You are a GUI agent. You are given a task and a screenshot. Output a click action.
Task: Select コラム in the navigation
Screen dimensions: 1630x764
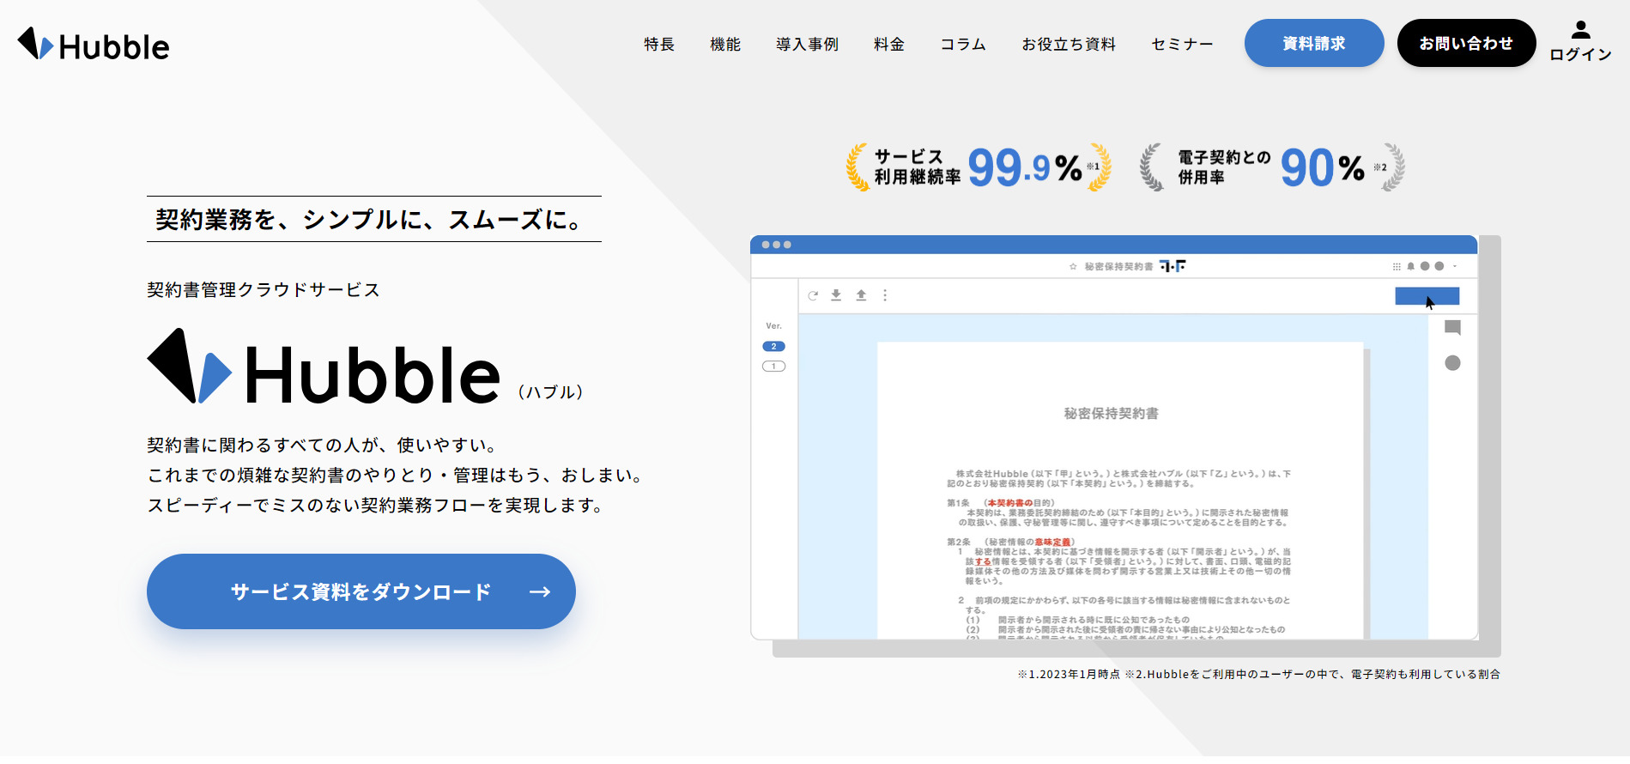pyautogui.click(x=963, y=44)
